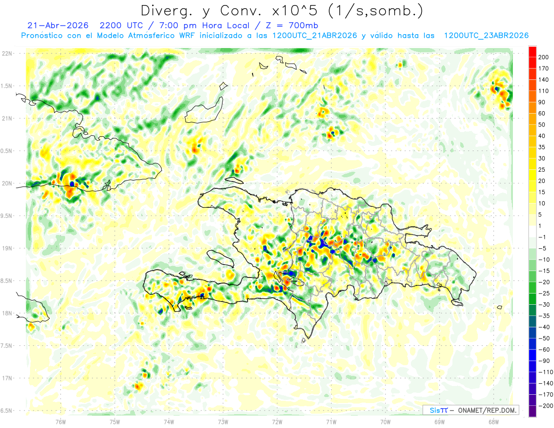
Task: Click the 76W longitude axis label
Action: click(x=60, y=422)
